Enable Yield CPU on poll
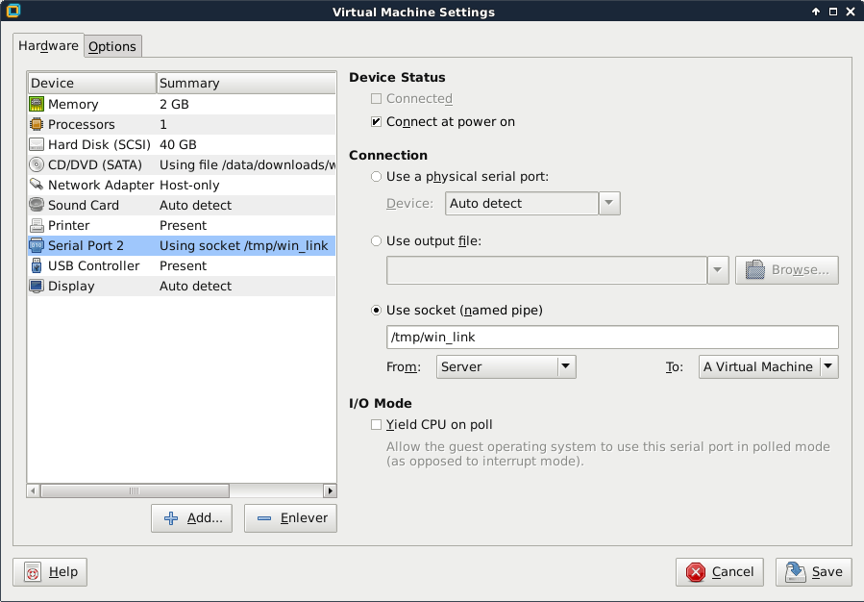864x602 pixels. point(377,424)
